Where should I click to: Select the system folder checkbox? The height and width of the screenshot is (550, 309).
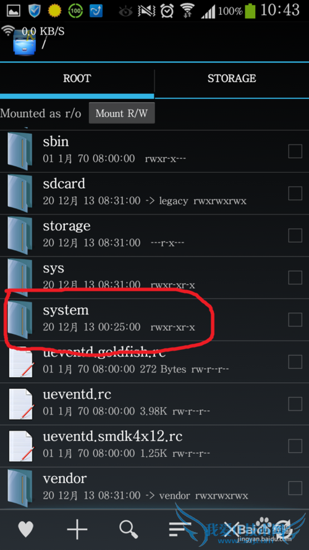[x=295, y=320]
